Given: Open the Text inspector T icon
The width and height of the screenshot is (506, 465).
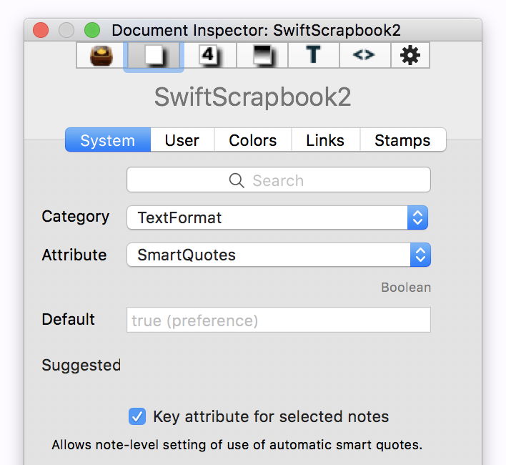Looking at the screenshot, I should pos(313,55).
